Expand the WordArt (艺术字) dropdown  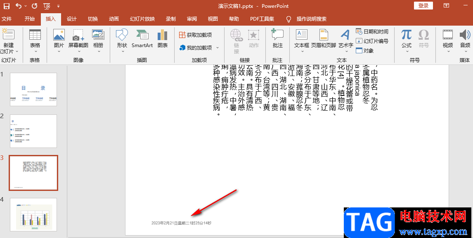(345, 51)
